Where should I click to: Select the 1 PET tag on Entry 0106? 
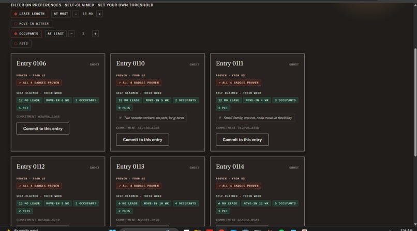click(24, 108)
